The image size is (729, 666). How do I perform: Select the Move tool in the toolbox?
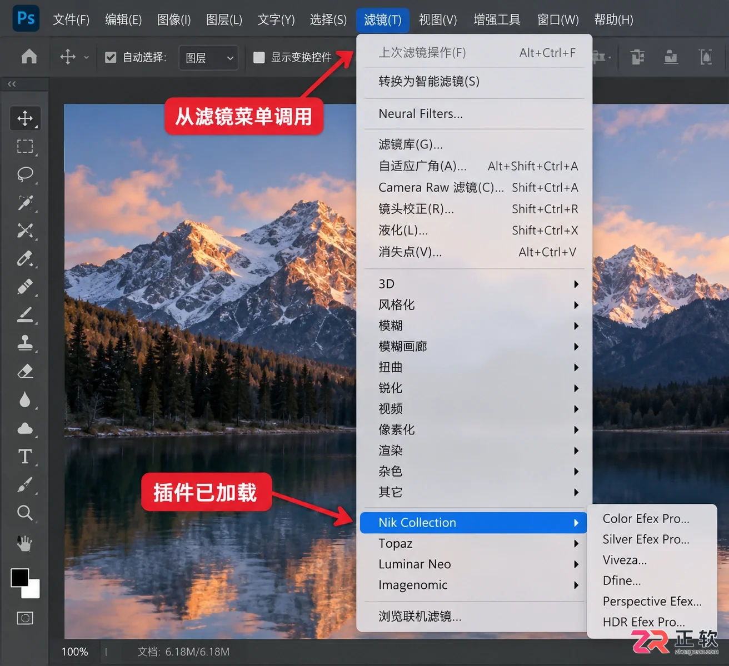click(25, 118)
